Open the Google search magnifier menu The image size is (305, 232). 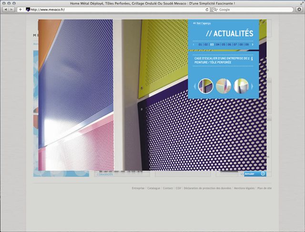215,10
